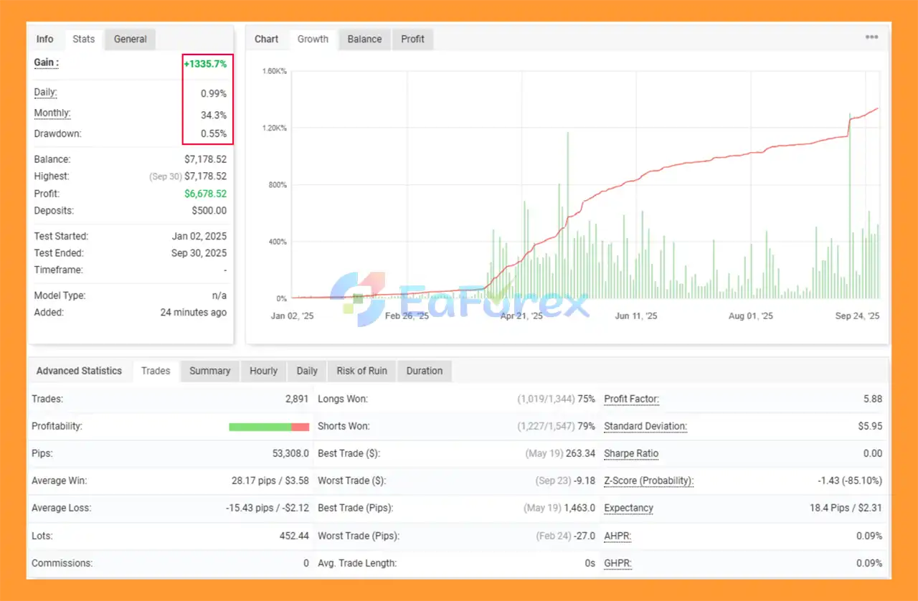Switch to the Stats tab

84,39
